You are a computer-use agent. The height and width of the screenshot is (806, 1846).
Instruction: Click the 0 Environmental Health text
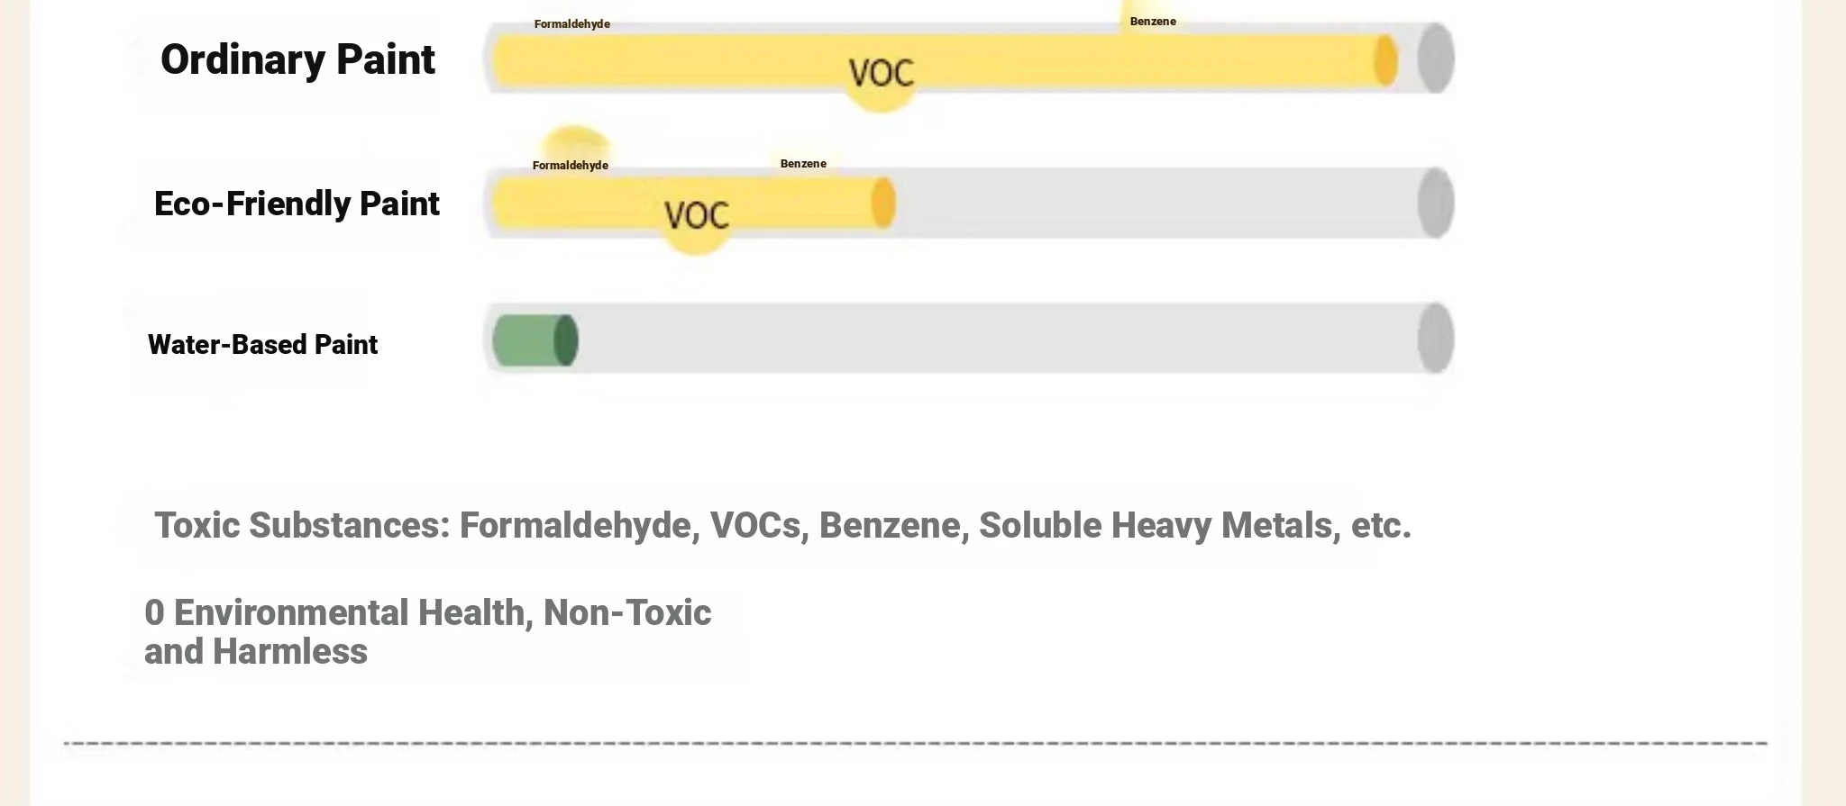tap(428, 632)
